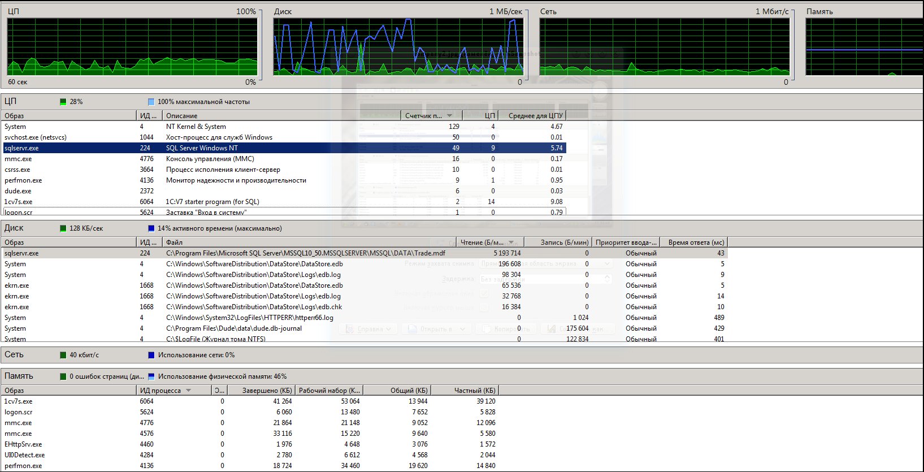This screenshot has height=472, width=924.
Task: Click Образ column header in Диск table
Action: coord(69,243)
